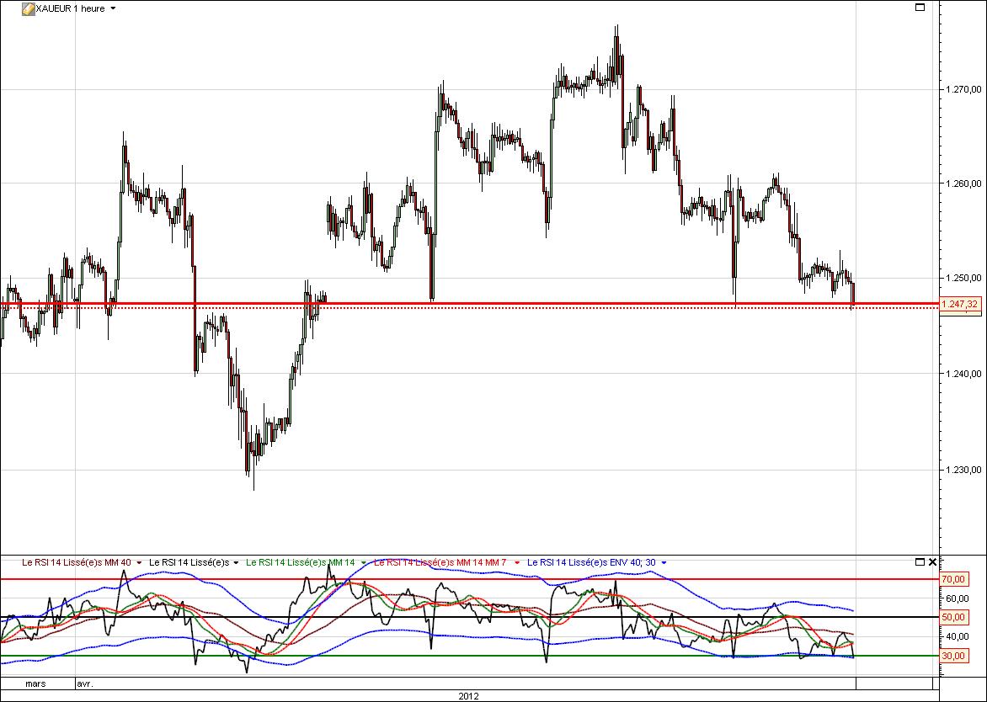Expand the black RSI 14 Lissé(e)s arrow
The image size is (987, 702).
point(236,562)
